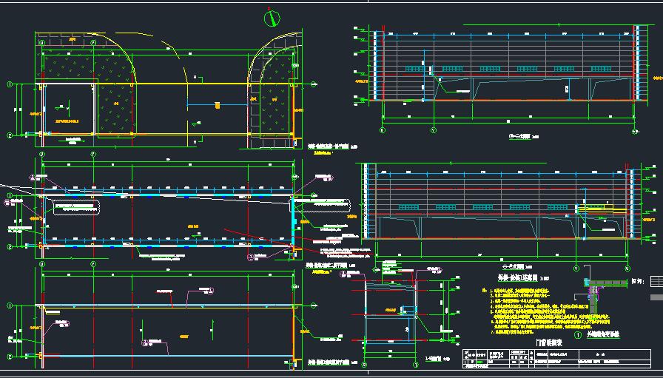Select the door and window schedule title
The height and width of the screenshot is (378, 663).
[548, 342]
